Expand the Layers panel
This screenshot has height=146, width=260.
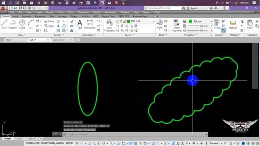point(129,35)
